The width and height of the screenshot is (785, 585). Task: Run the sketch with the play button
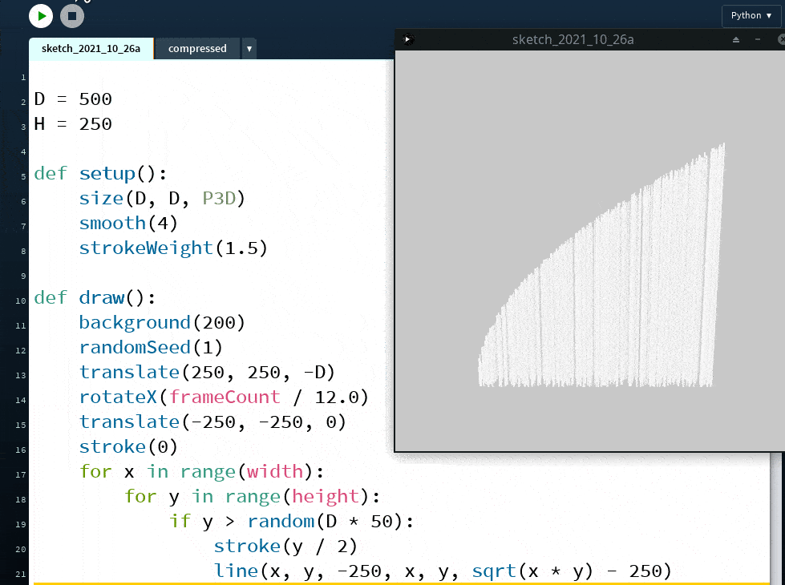41,15
